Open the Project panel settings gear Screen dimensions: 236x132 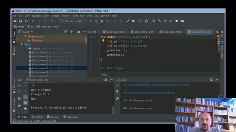79,32
